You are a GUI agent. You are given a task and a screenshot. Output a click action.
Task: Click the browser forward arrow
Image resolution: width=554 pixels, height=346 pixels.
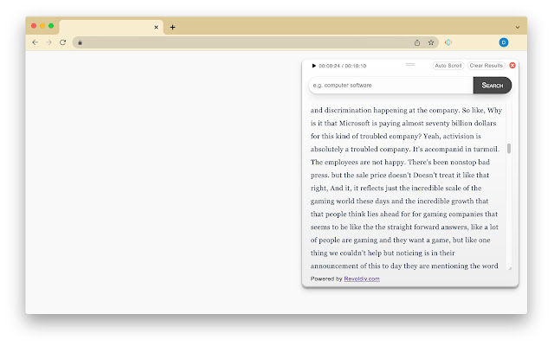pyautogui.click(x=48, y=42)
